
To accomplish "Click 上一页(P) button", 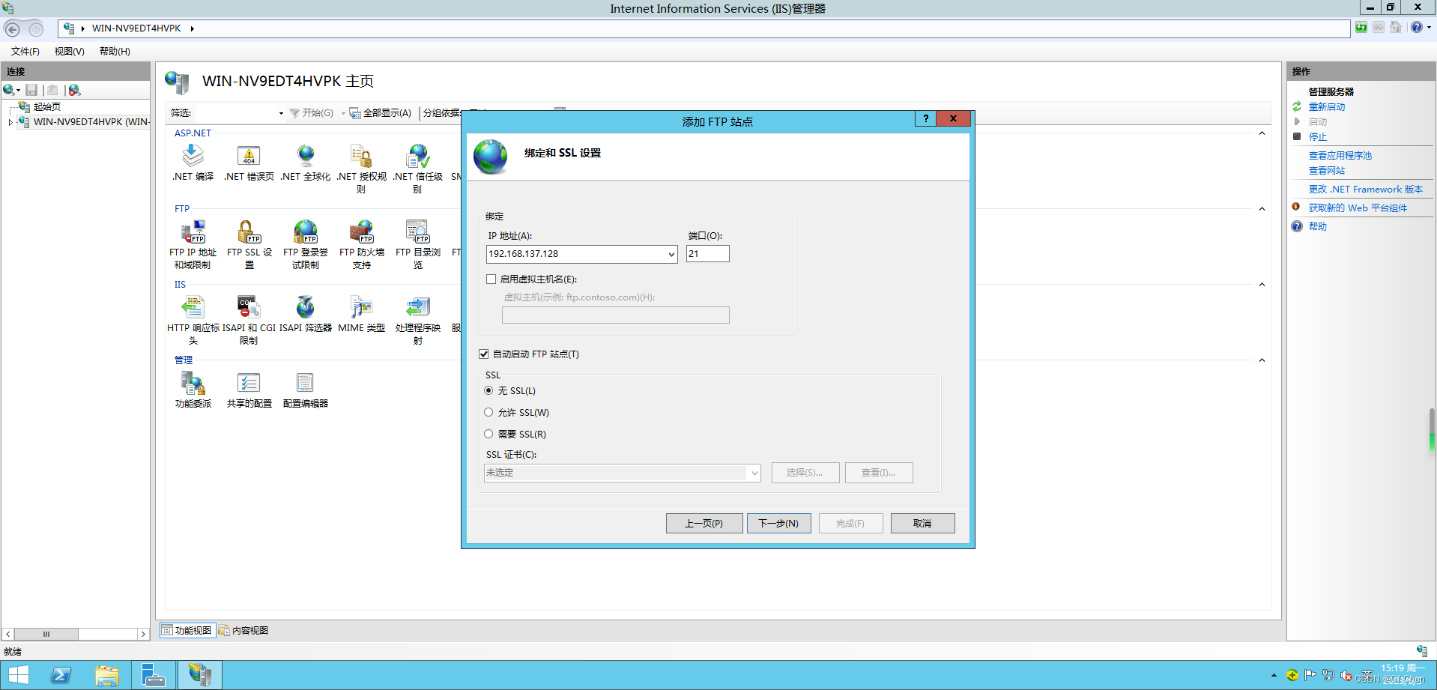I will point(704,524).
